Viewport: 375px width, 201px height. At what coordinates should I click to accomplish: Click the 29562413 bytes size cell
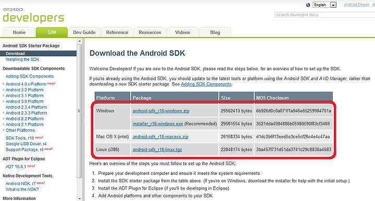pos(236,111)
